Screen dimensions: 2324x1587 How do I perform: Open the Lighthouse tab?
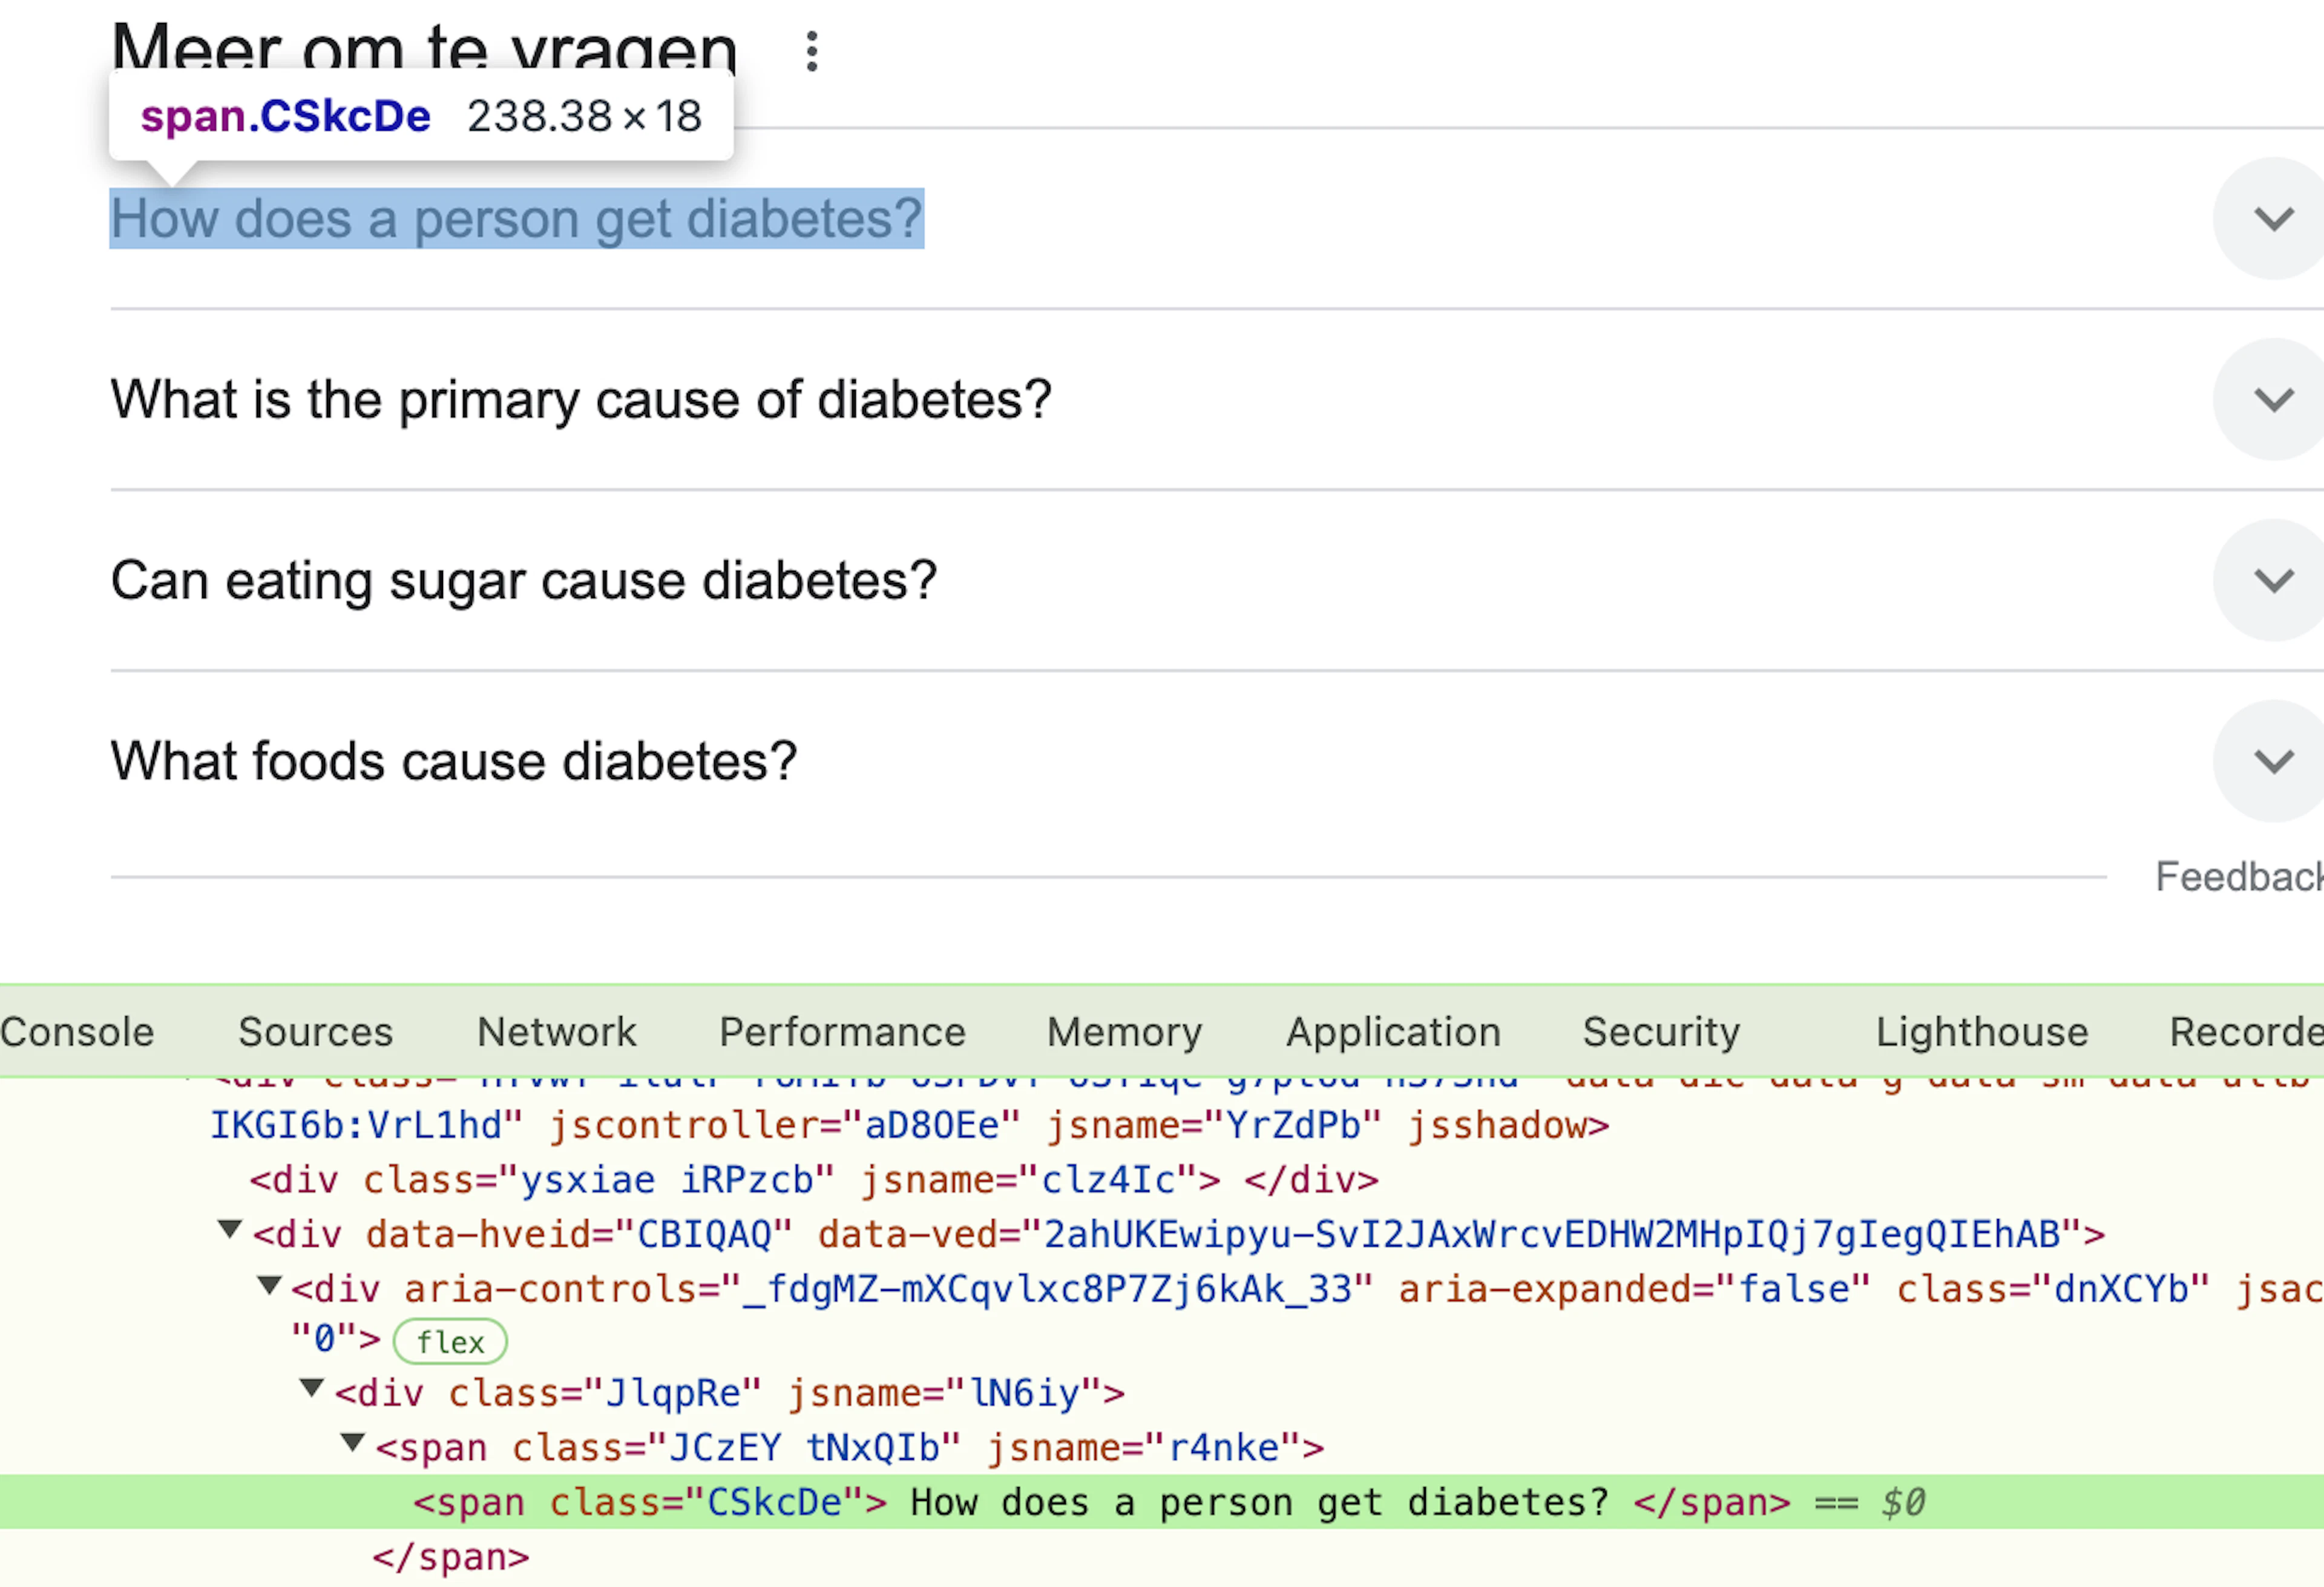tap(1981, 1032)
